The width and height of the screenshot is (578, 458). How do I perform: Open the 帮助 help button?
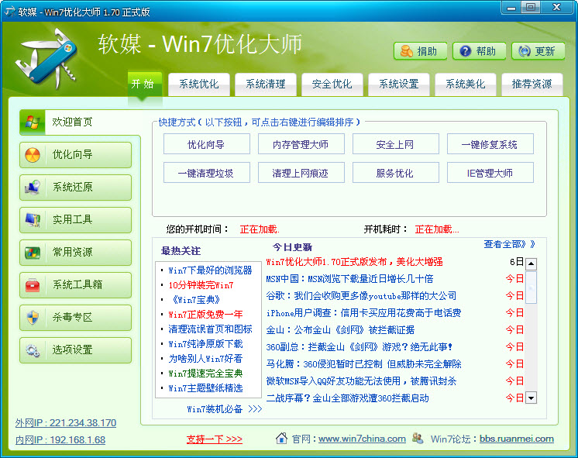(x=479, y=51)
